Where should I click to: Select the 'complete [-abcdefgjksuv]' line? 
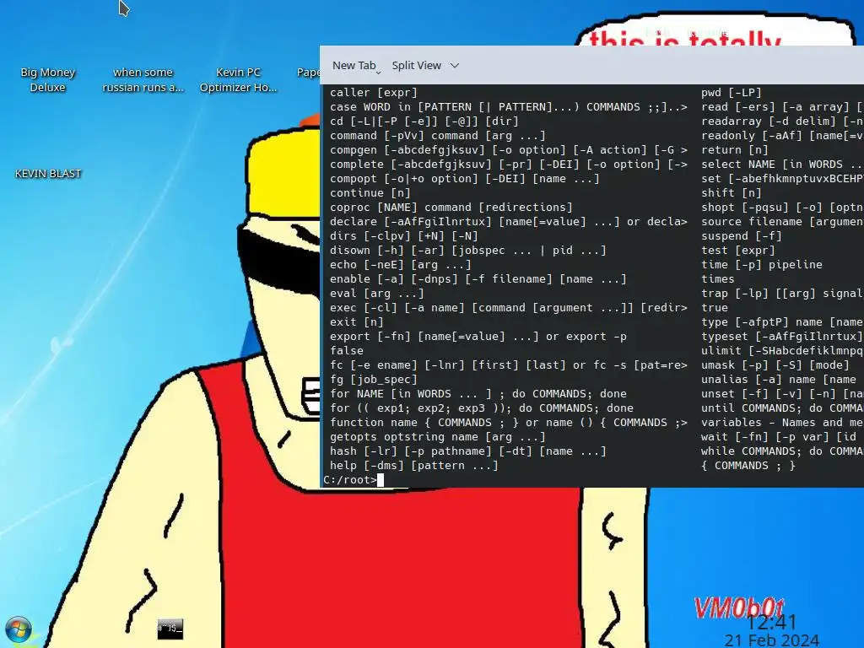point(509,165)
